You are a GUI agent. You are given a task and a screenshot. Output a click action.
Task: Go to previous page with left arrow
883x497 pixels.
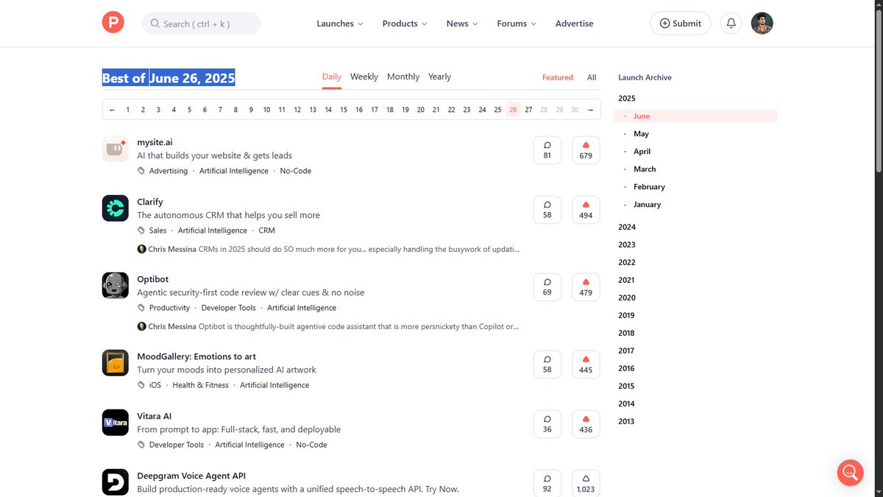112,110
